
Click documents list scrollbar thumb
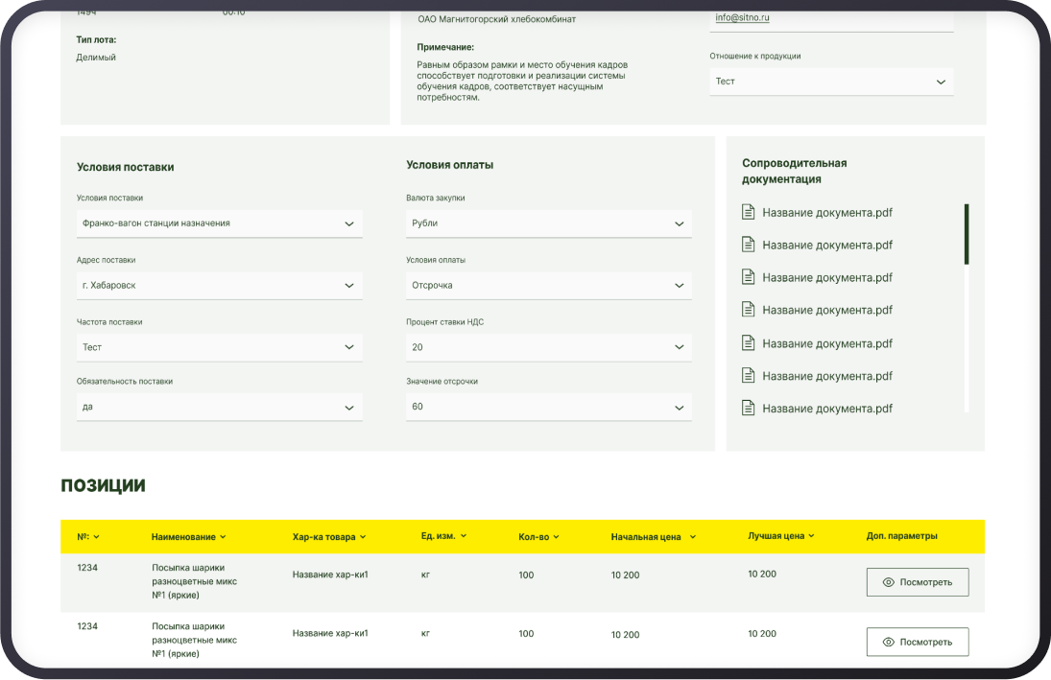coord(967,234)
